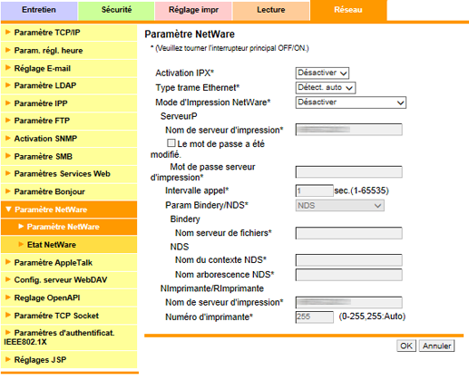
Task: Collapse the Paramètre NetWare section
Action: [69, 210]
